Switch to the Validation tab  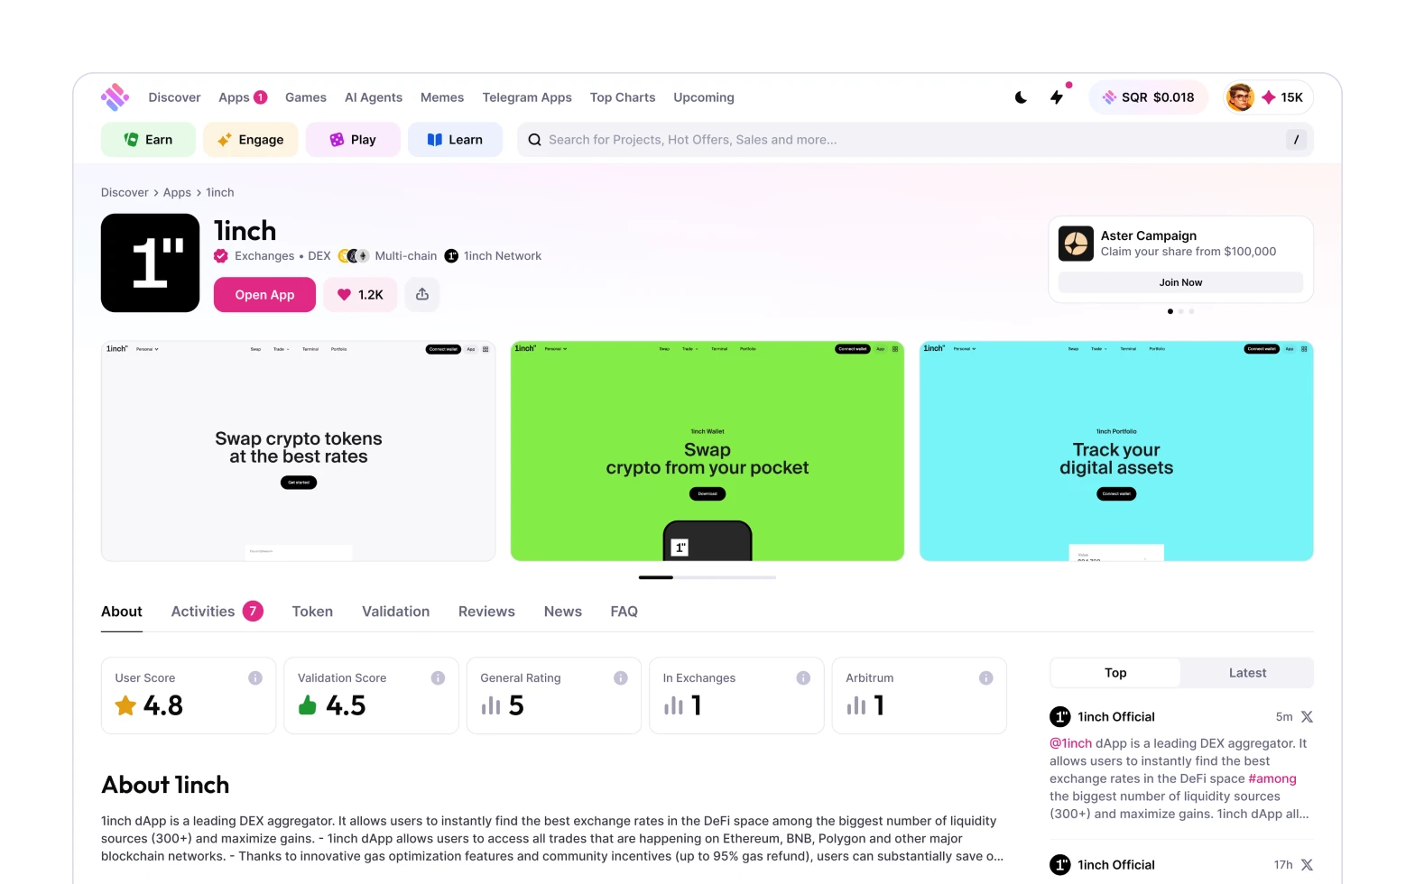click(395, 612)
